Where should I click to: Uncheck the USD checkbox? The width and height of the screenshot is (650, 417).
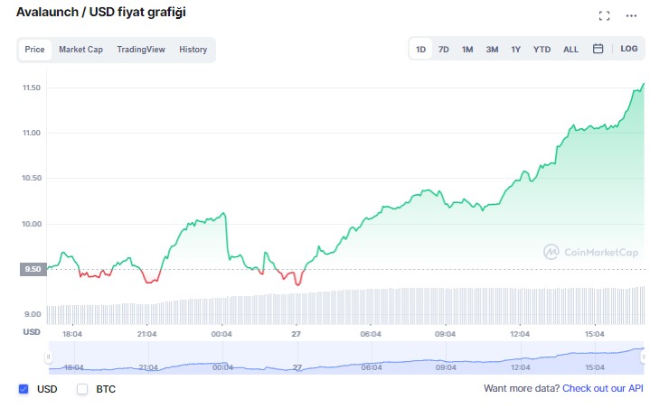[24, 389]
